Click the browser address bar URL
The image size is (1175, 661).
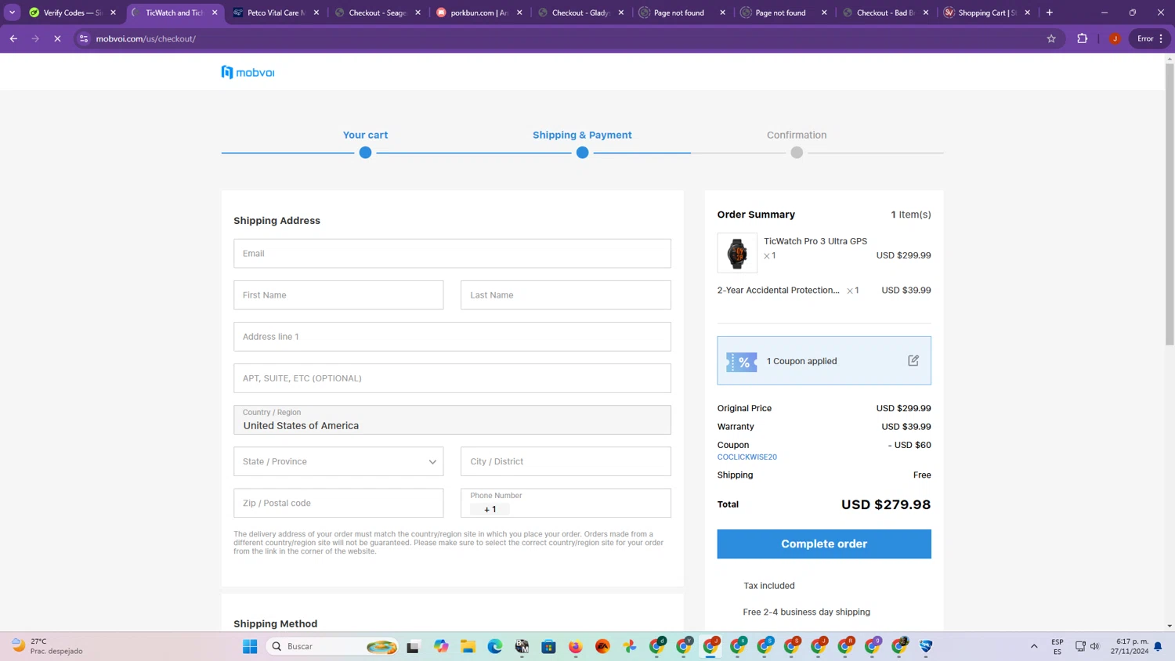coord(146,38)
